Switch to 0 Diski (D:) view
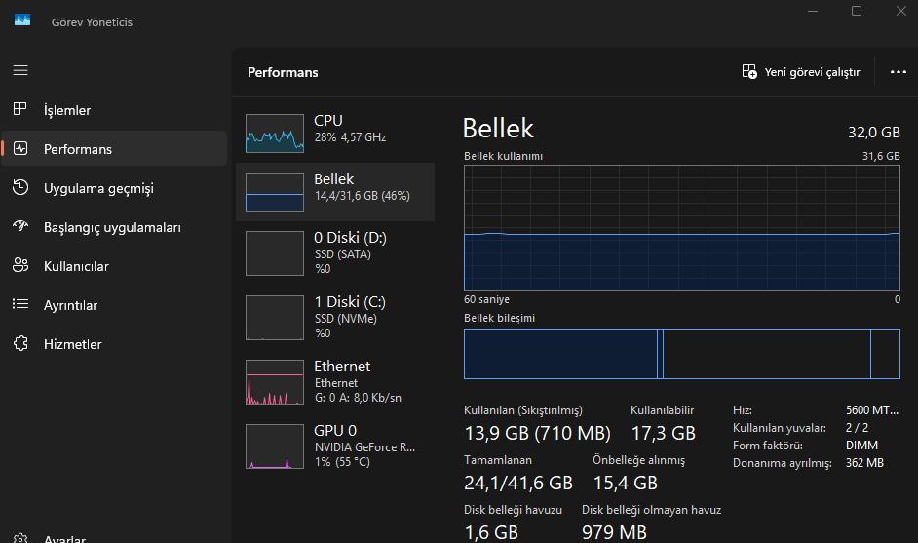 point(275,253)
